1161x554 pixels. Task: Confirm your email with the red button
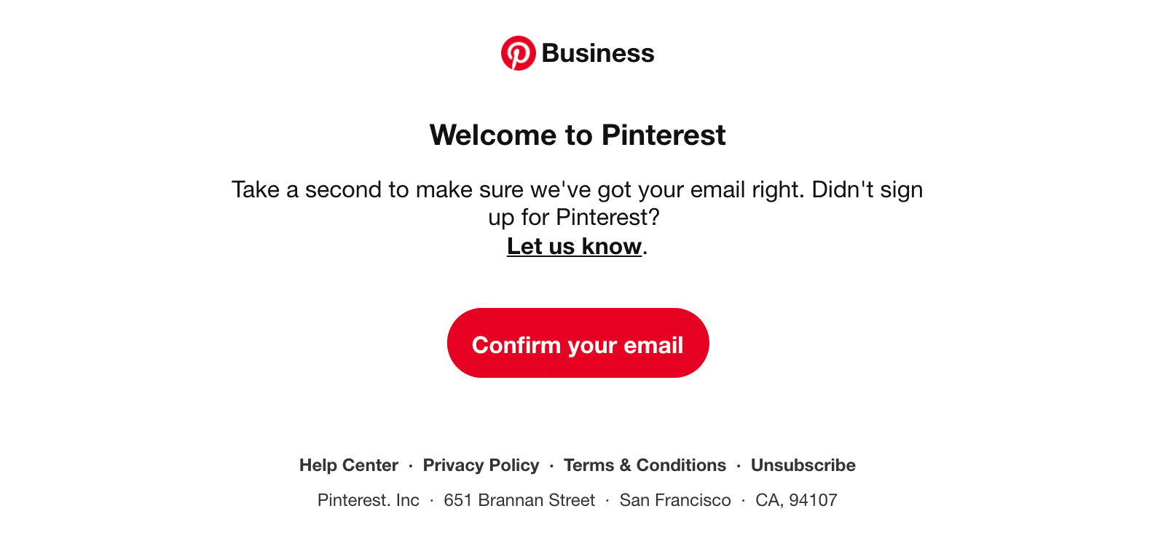(x=578, y=343)
